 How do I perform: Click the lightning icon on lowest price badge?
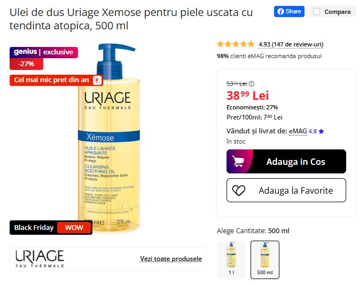pyautogui.click(x=97, y=80)
